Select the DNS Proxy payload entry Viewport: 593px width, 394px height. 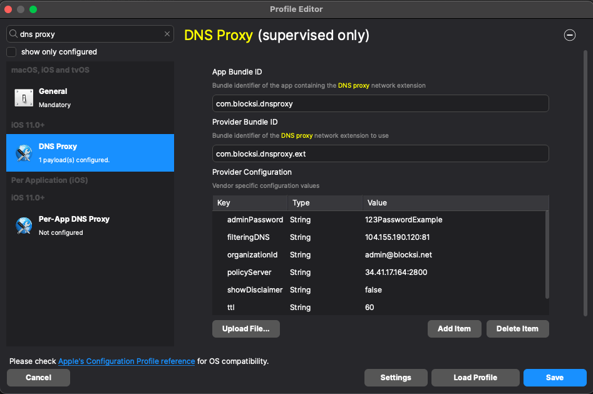[x=90, y=153]
